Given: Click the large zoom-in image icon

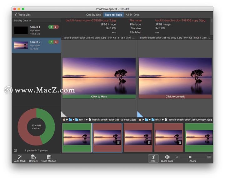Looking at the screenshot, I should (x=209, y=157).
